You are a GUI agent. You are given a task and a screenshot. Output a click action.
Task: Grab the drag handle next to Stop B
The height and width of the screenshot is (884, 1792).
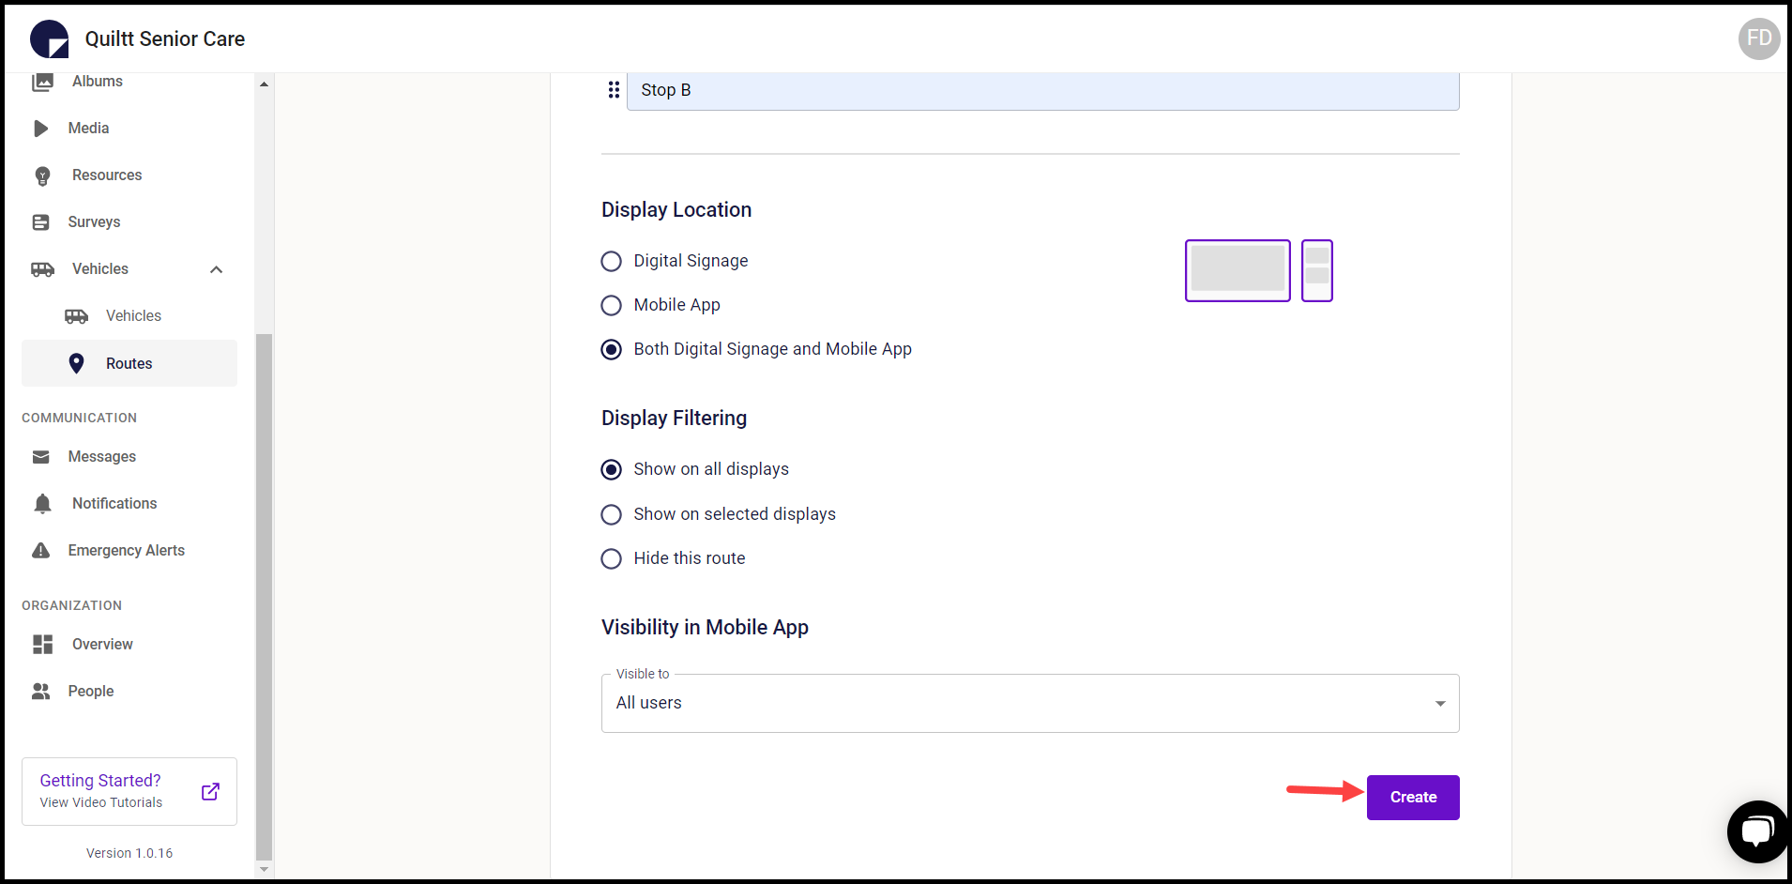[x=614, y=90]
